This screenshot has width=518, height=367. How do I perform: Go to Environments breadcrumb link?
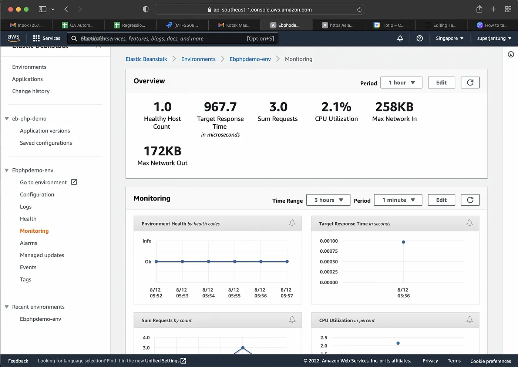(x=198, y=59)
